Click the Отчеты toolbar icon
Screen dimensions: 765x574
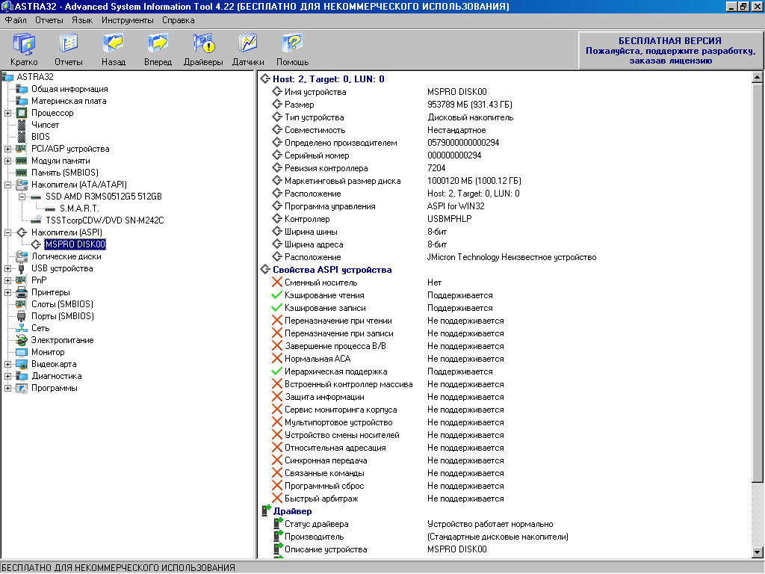point(69,49)
